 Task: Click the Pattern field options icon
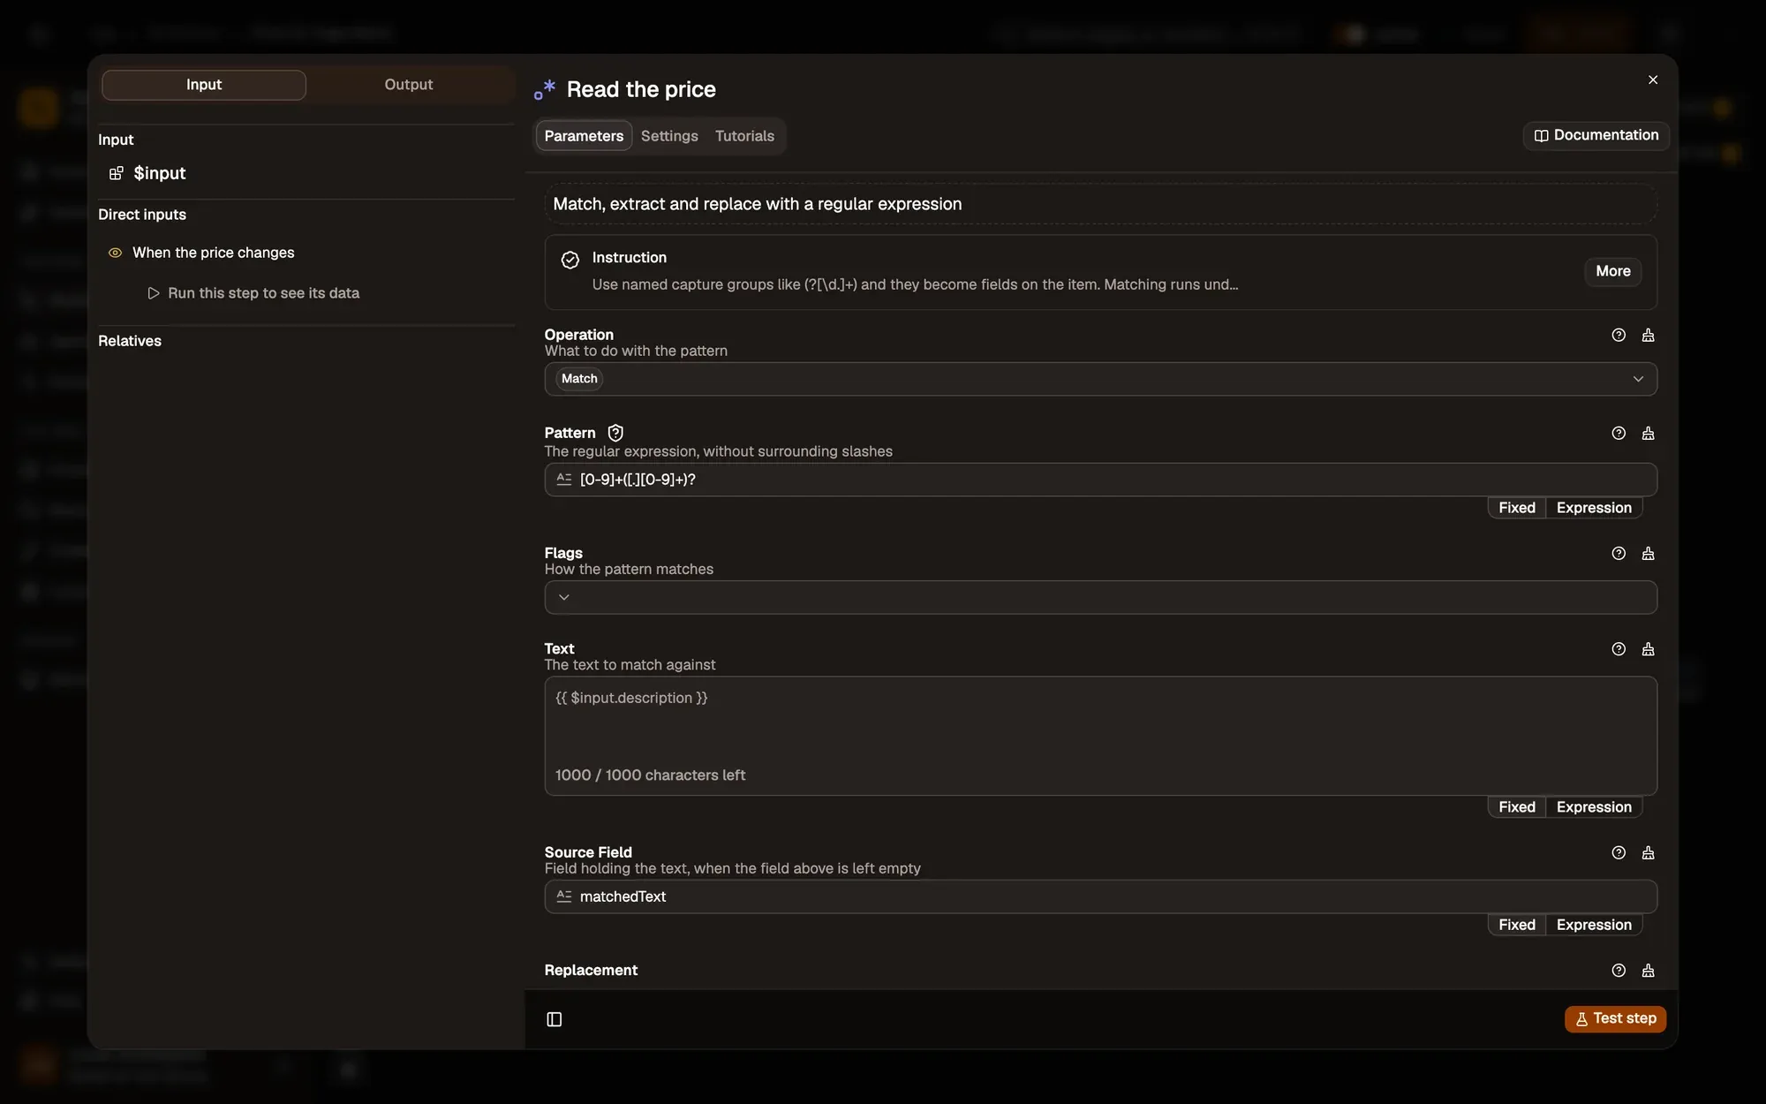[x=1648, y=434]
